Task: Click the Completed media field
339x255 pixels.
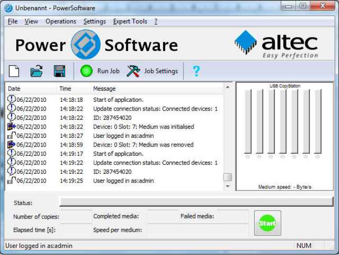Action: click(x=163, y=216)
